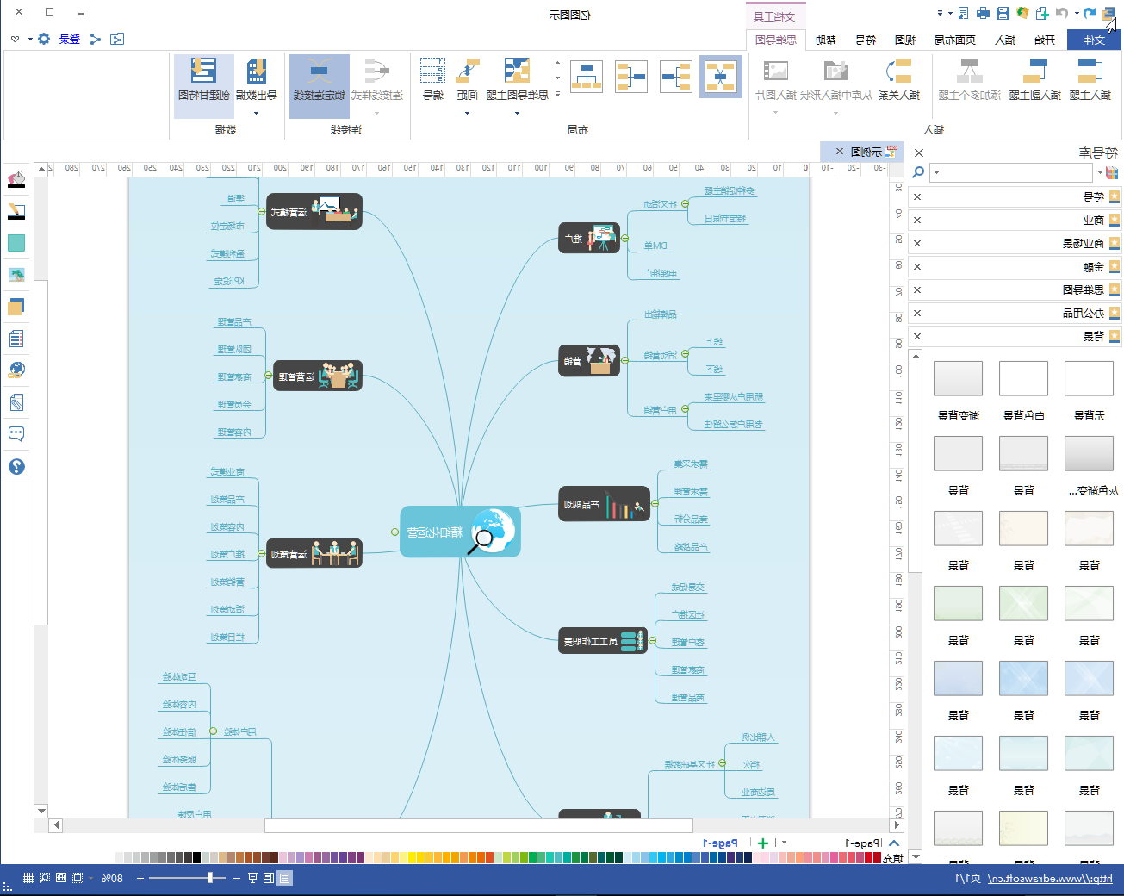Switch to the 开始 (Home) ribbon tab
The height and width of the screenshot is (896, 1124).
(x=1045, y=40)
